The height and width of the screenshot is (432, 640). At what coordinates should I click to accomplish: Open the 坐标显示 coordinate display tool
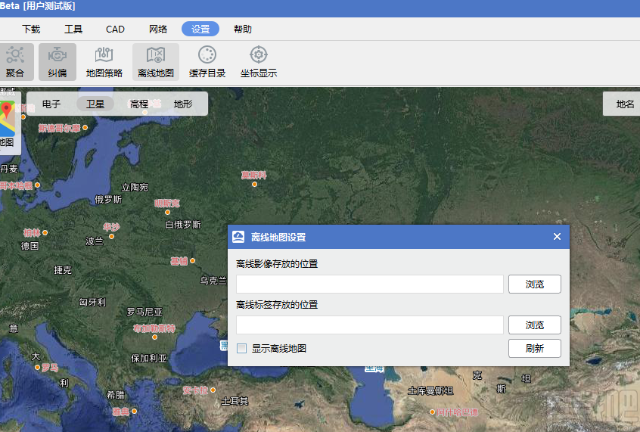point(259,61)
